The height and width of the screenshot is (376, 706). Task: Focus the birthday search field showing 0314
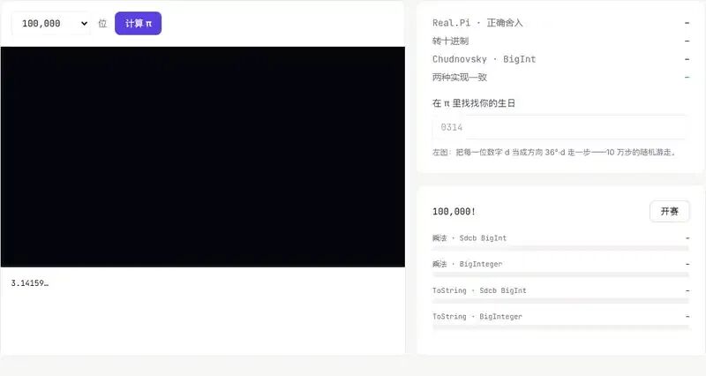[560, 127]
